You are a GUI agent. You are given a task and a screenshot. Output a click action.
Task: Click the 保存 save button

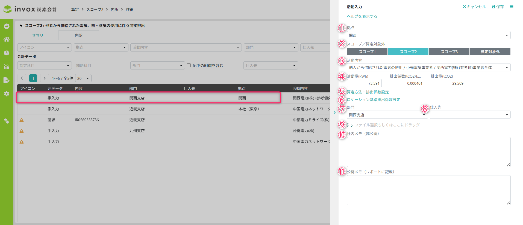498,7
